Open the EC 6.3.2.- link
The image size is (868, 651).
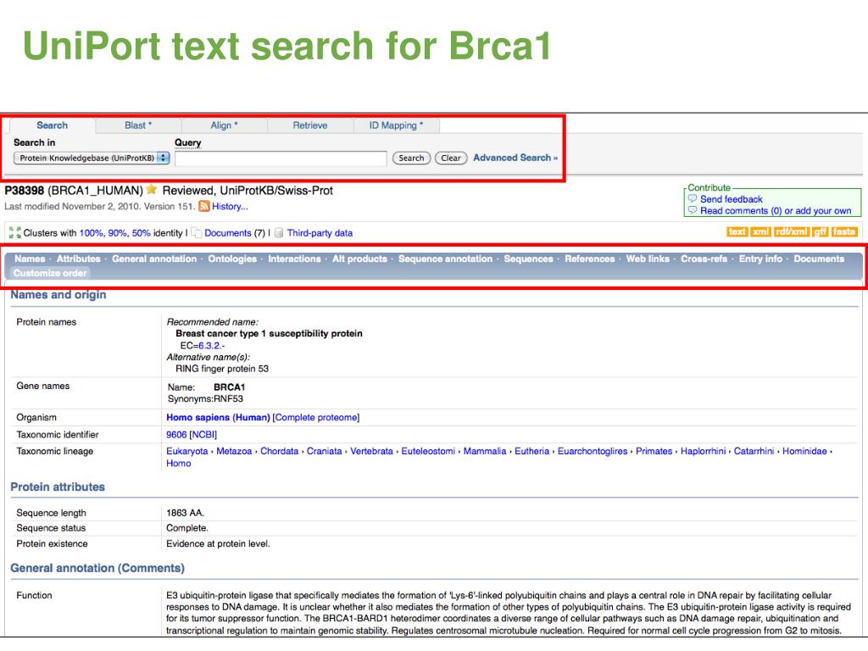211,346
